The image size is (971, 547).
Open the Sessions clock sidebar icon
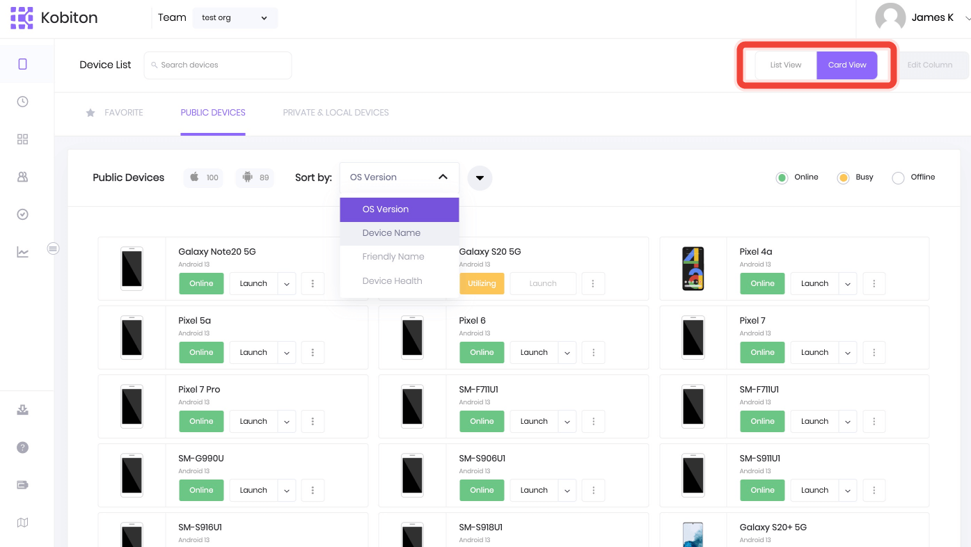[22, 102]
